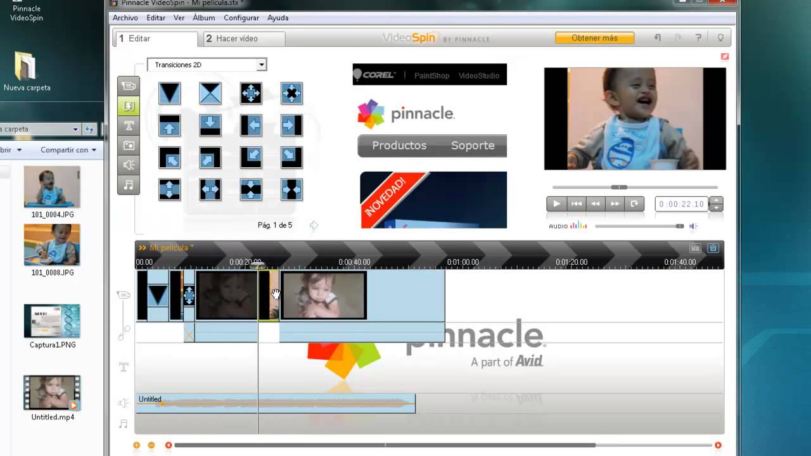Click the timeline trash delete icon
The image size is (811, 456).
click(713, 248)
